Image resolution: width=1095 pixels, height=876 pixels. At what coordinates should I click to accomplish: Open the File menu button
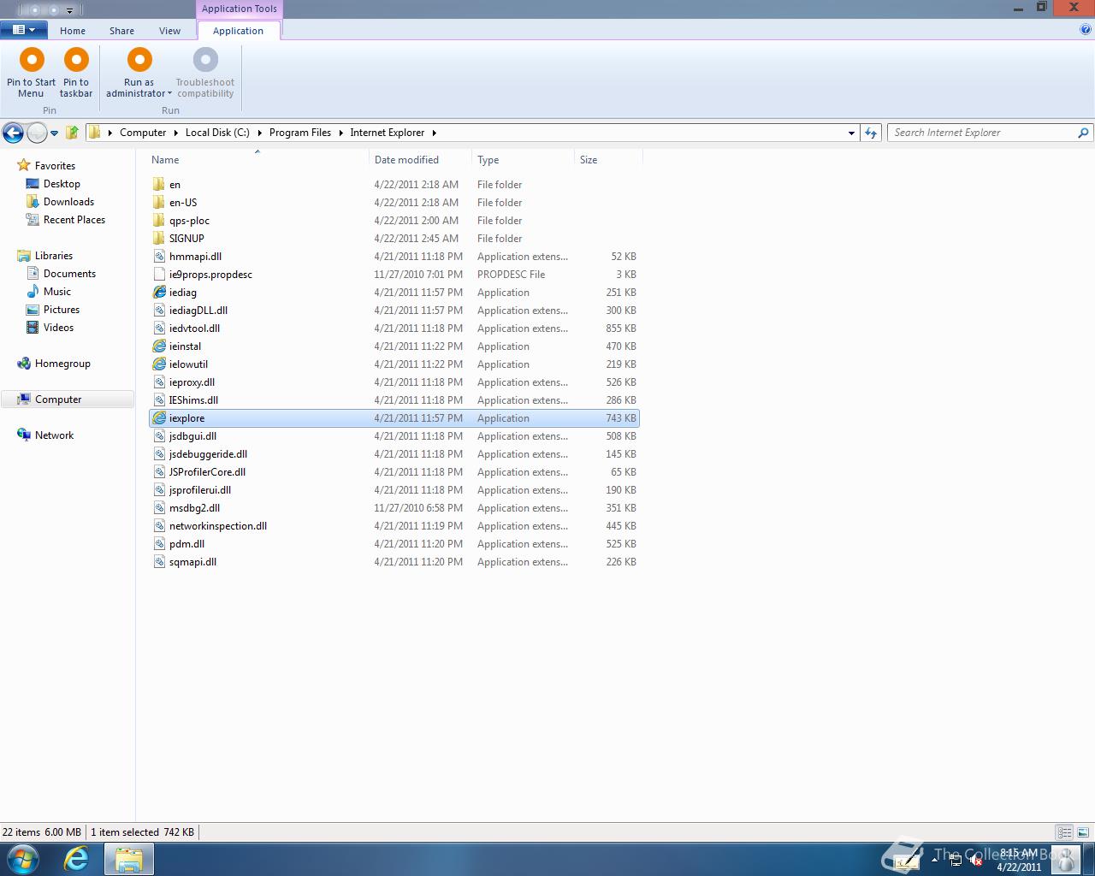pyautogui.click(x=23, y=30)
